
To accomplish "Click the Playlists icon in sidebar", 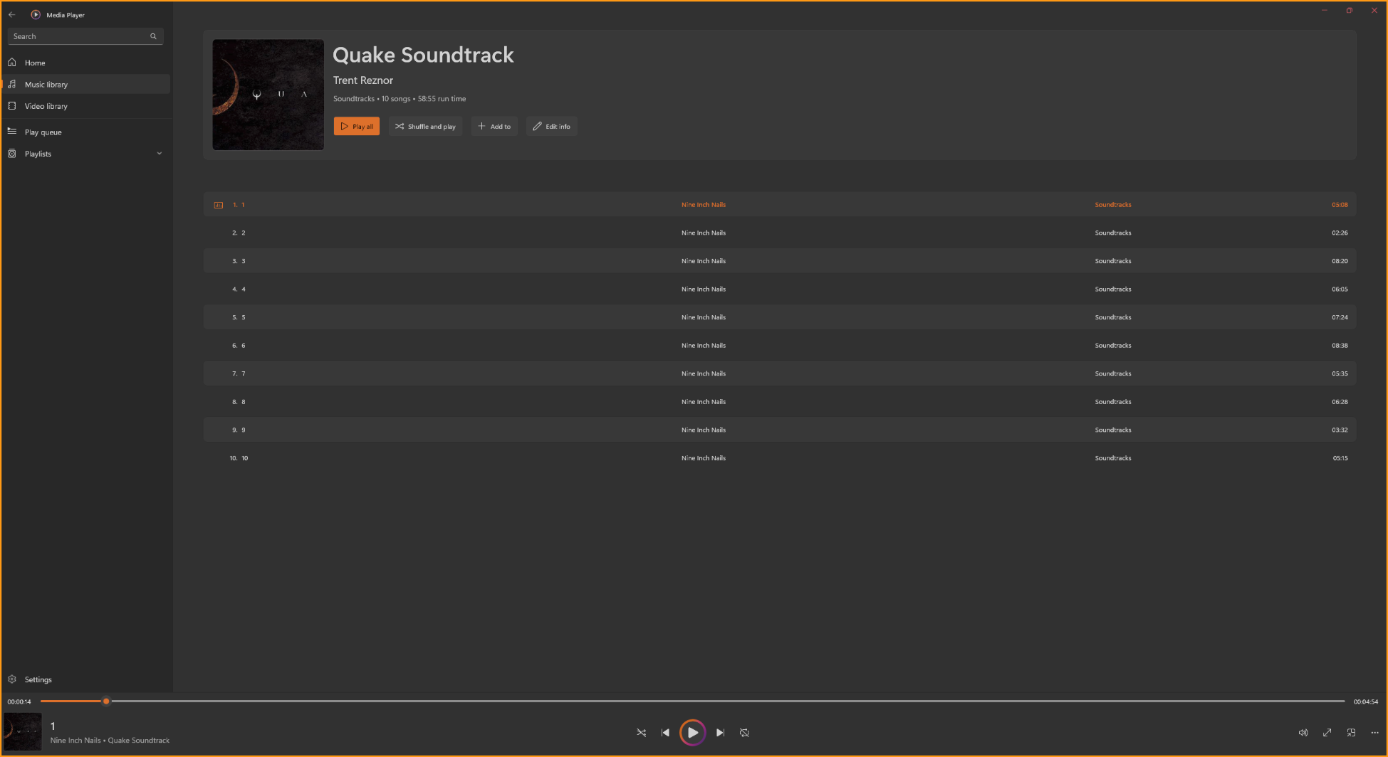I will click(12, 154).
